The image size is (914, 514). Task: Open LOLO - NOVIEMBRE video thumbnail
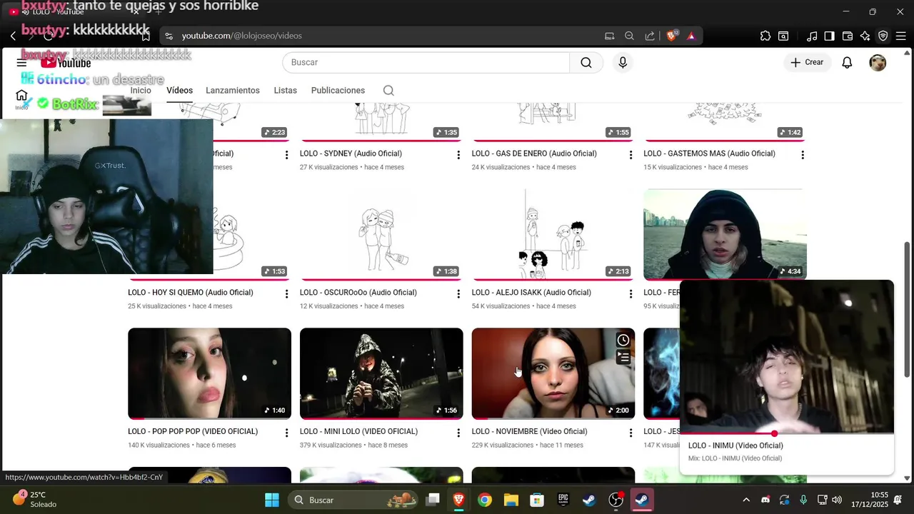click(x=553, y=373)
